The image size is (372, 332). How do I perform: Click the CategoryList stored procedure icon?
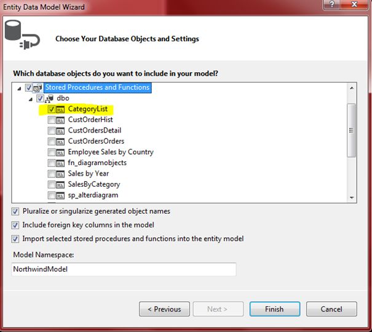coord(60,109)
